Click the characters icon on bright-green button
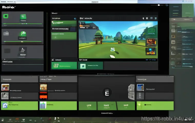Screen dimensions: 195x123 tap(56, 65)
